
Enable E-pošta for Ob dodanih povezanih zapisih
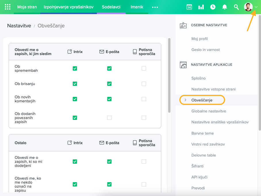point(109,118)
